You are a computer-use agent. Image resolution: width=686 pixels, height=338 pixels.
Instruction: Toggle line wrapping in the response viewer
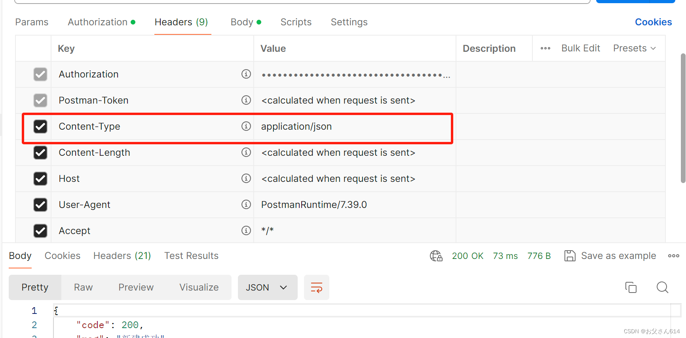click(x=316, y=287)
